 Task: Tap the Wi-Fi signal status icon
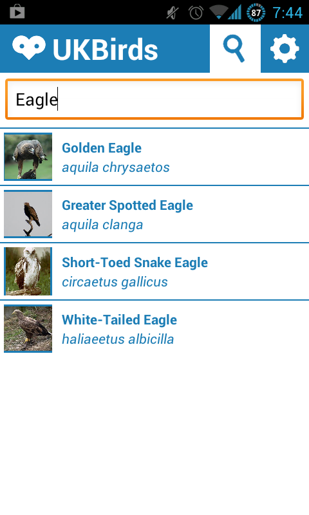(218, 12)
